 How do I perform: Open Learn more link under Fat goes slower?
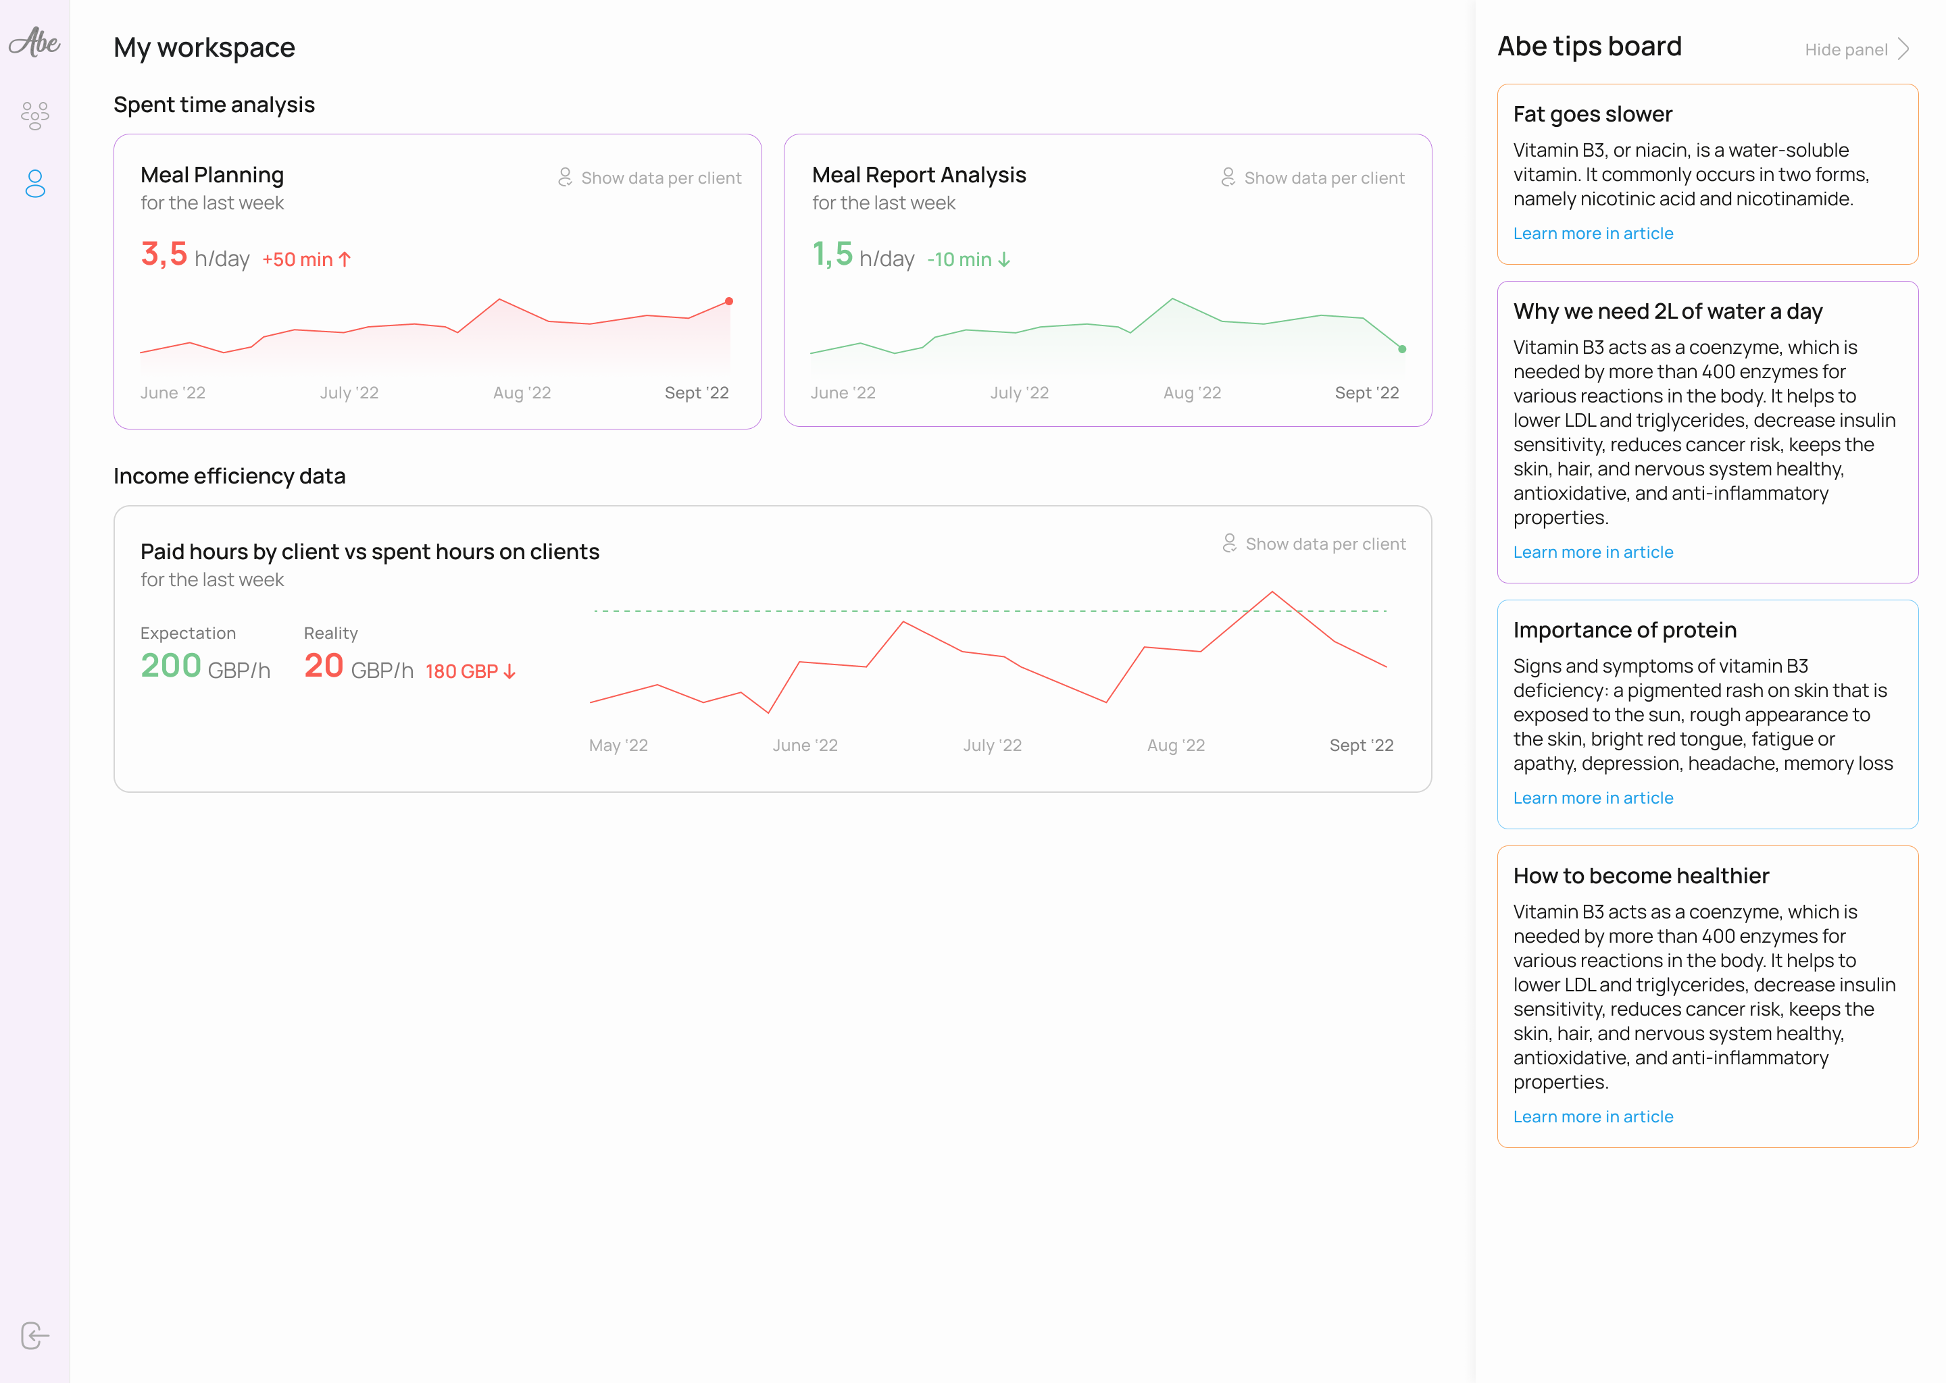click(1593, 234)
